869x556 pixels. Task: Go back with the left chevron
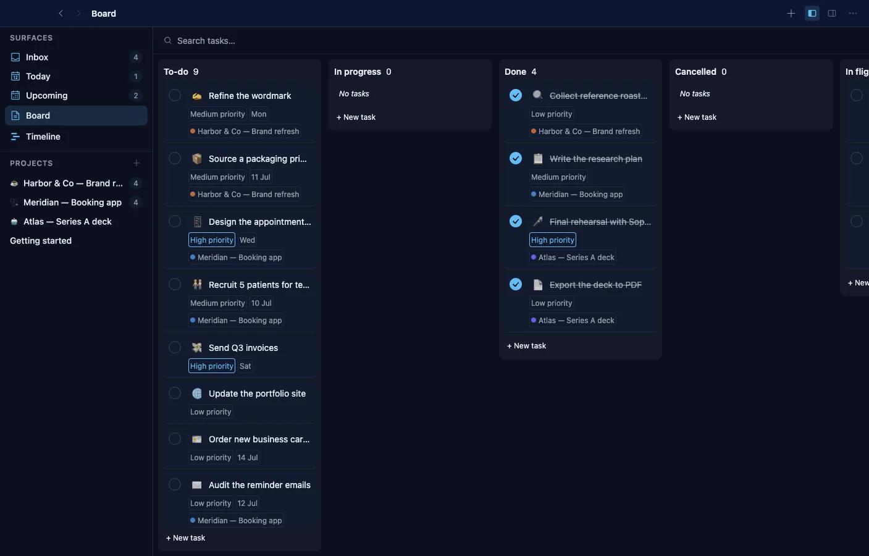pyautogui.click(x=61, y=13)
